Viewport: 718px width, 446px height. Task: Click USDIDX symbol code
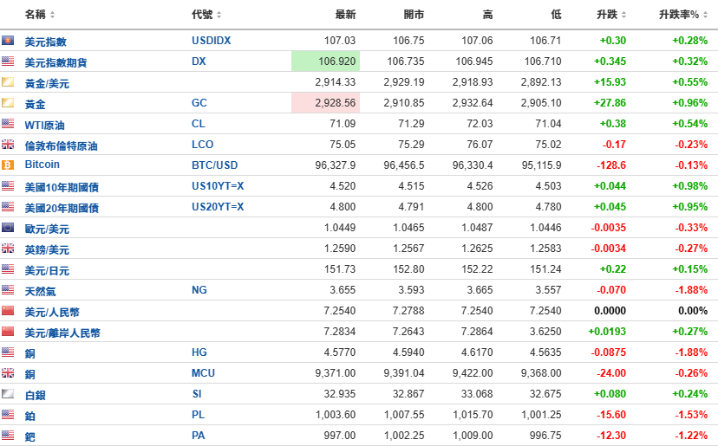[211, 41]
